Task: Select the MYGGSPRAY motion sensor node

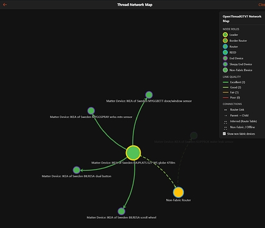Action: [x=91, y=111]
